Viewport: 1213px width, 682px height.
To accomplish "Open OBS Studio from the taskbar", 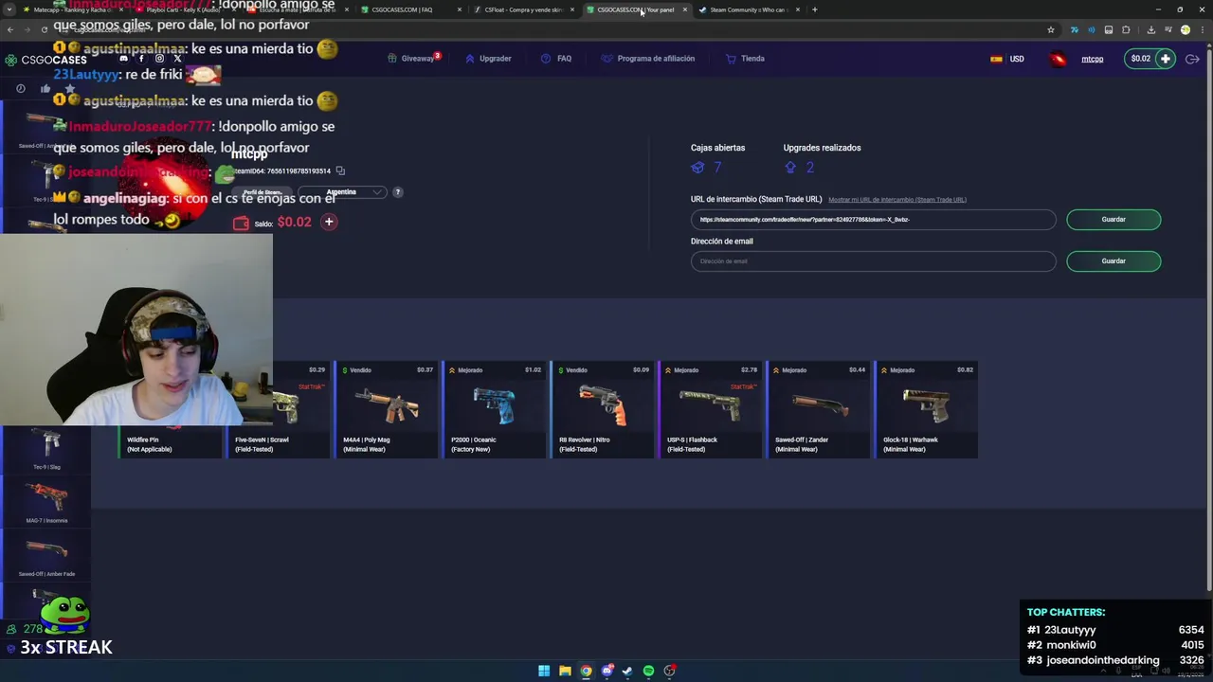I will [669, 671].
